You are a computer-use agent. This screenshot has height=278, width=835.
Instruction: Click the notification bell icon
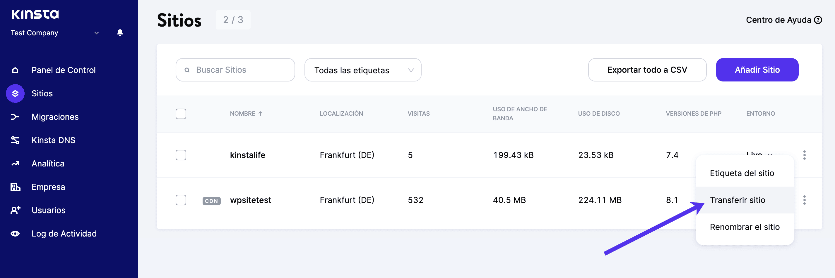pyautogui.click(x=120, y=33)
